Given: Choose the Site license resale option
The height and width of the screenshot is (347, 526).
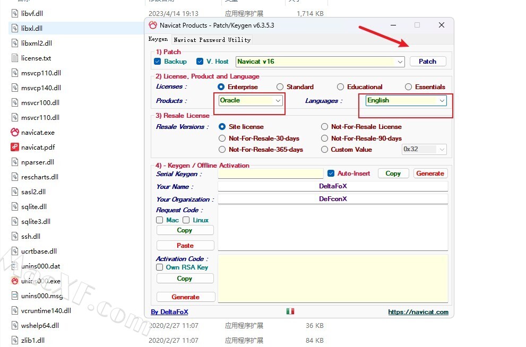Looking at the screenshot, I should [222, 127].
